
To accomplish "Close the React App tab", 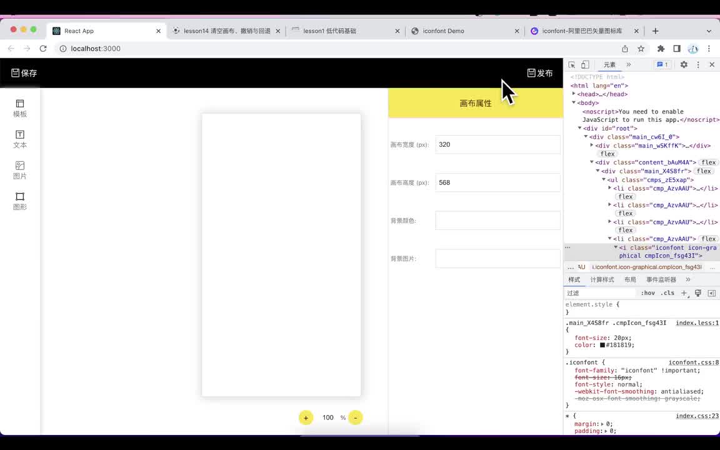I will tap(158, 31).
